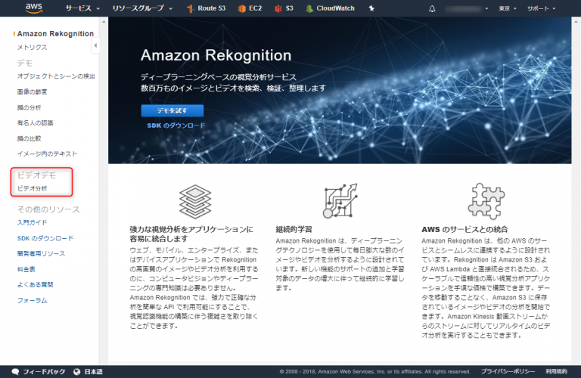This screenshot has height=378, width=581.
Task: Open the account name dropdown
Action: [x=467, y=8]
